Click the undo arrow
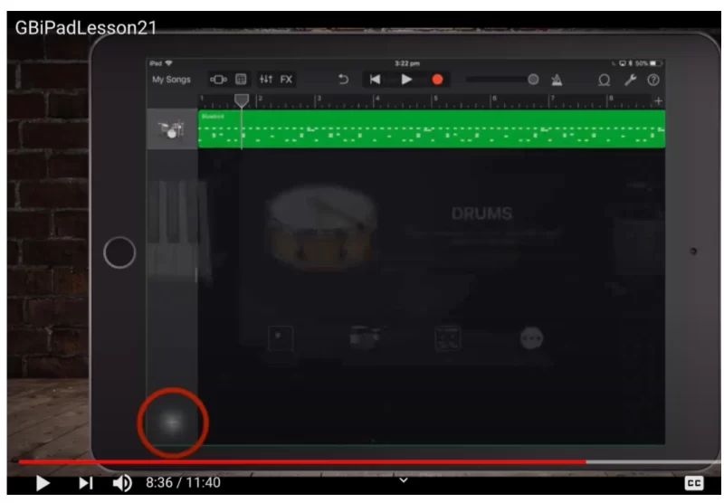Viewport: 724px width, 503px height. pyautogui.click(x=343, y=80)
